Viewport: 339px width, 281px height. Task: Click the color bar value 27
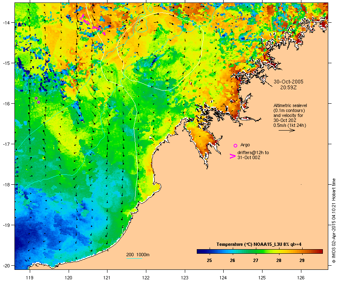point(255,260)
